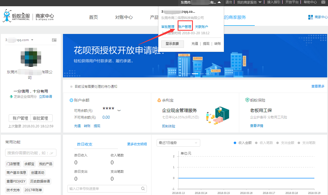The width and height of the screenshot is (328, 195).
Task: Click 查看详情 in the 蚂蚁保险 card
Action: [x=257, y=126]
